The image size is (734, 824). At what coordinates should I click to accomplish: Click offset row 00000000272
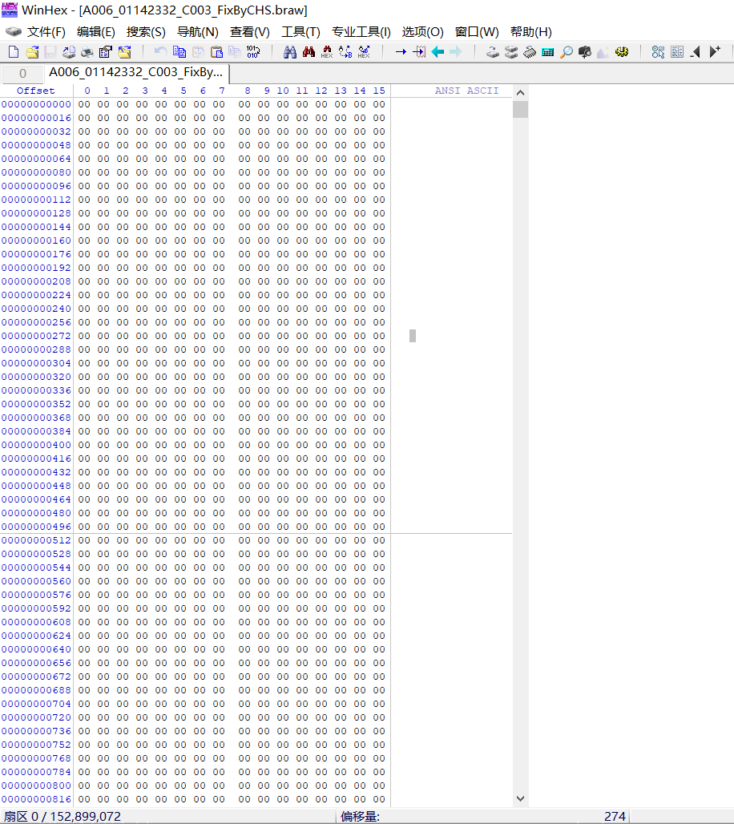[36, 336]
